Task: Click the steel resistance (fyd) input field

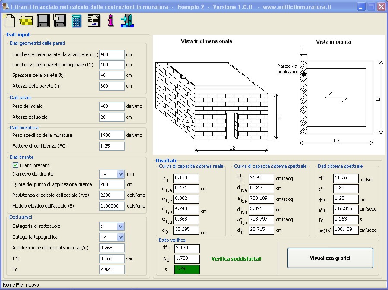Action: click(112, 195)
